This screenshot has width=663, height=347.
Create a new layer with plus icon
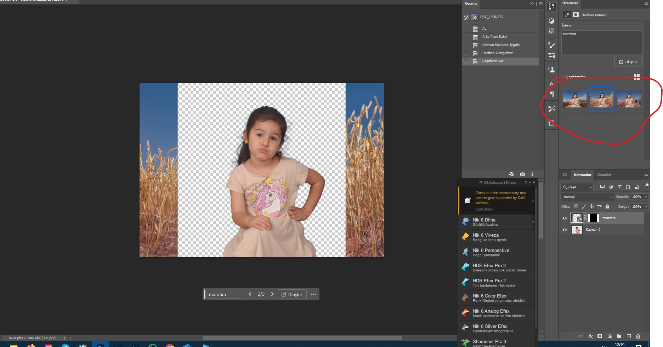[629, 336]
